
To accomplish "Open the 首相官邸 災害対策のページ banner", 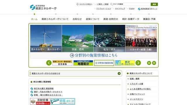I will (40, 101).
